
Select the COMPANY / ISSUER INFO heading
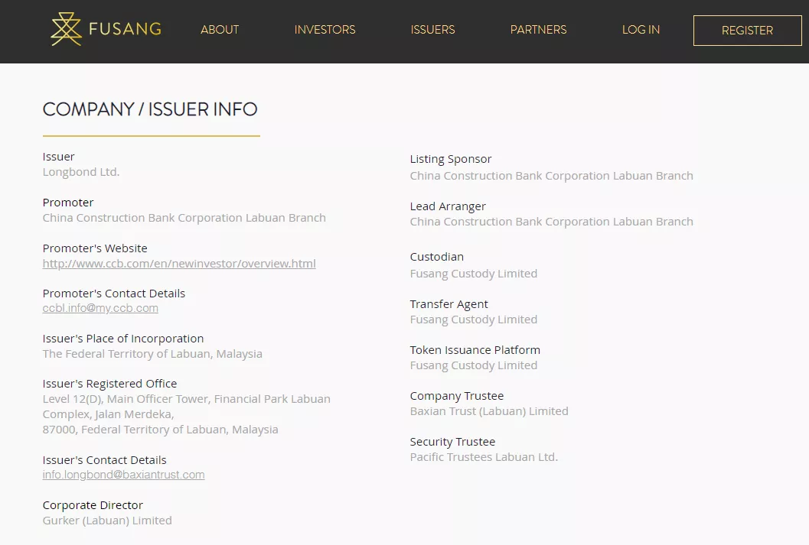(x=149, y=109)
